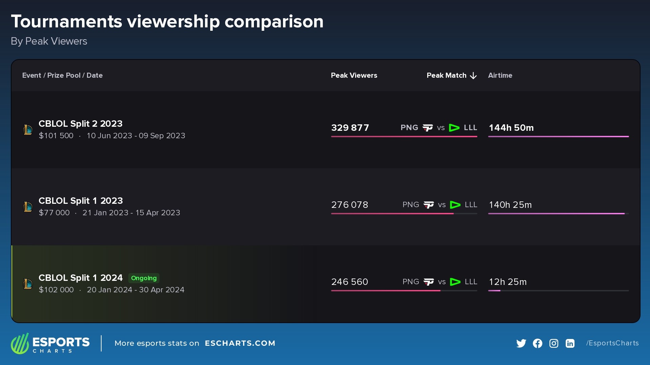Viewport: 650px width, 365px height.
Task: Click paiN Gaming logo in Split 1 2024 row
Action: coord(429,282)
